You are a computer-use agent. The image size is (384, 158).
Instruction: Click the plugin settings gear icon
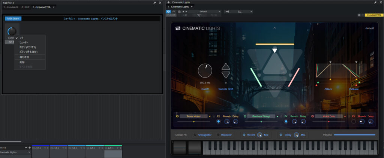(359, 15)
